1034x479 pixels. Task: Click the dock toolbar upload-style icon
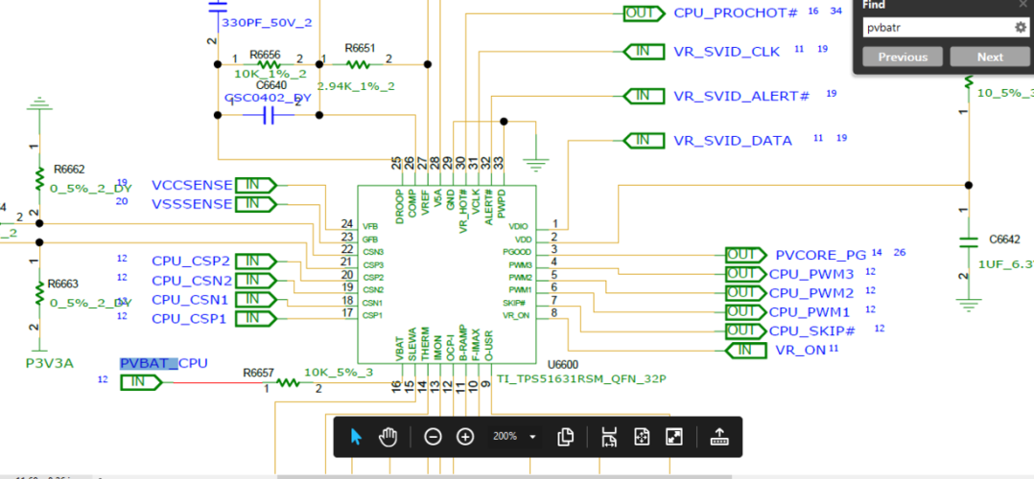718,436
